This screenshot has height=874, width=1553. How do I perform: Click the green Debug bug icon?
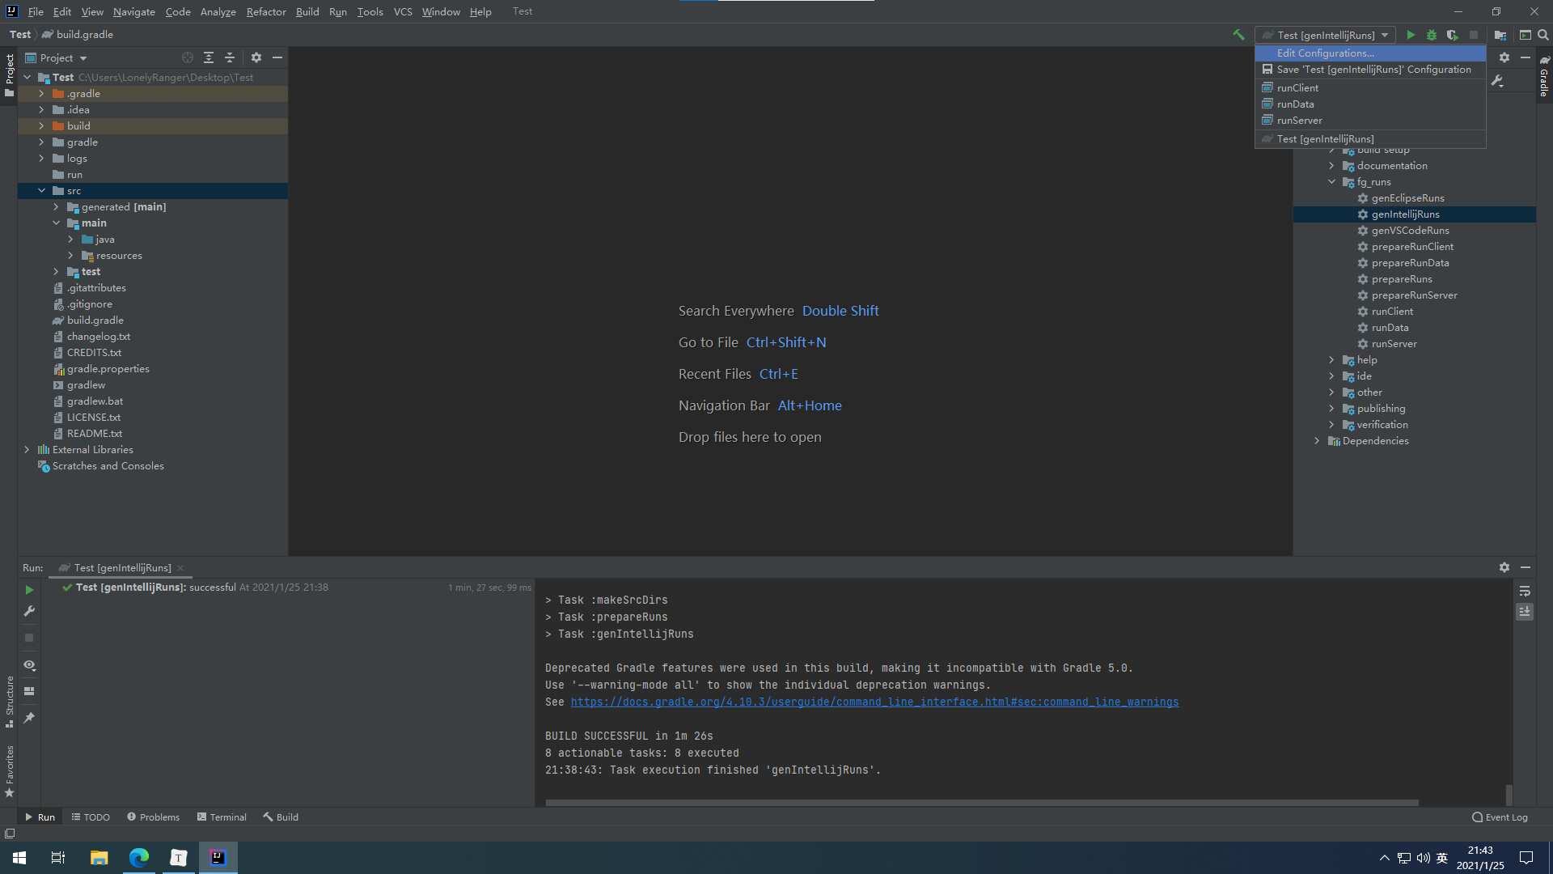coord(1432,35)
